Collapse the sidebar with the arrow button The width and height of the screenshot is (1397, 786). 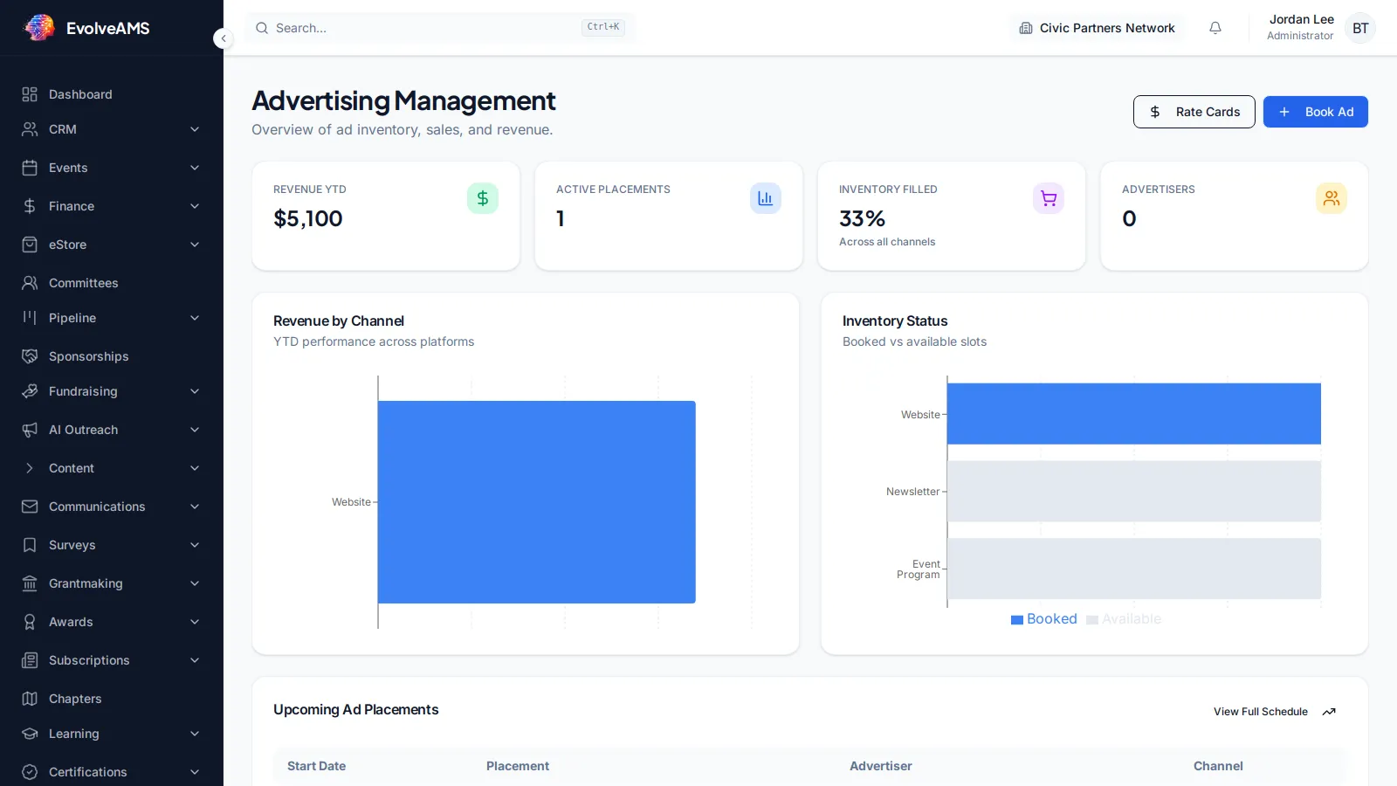tap(224, 38)
